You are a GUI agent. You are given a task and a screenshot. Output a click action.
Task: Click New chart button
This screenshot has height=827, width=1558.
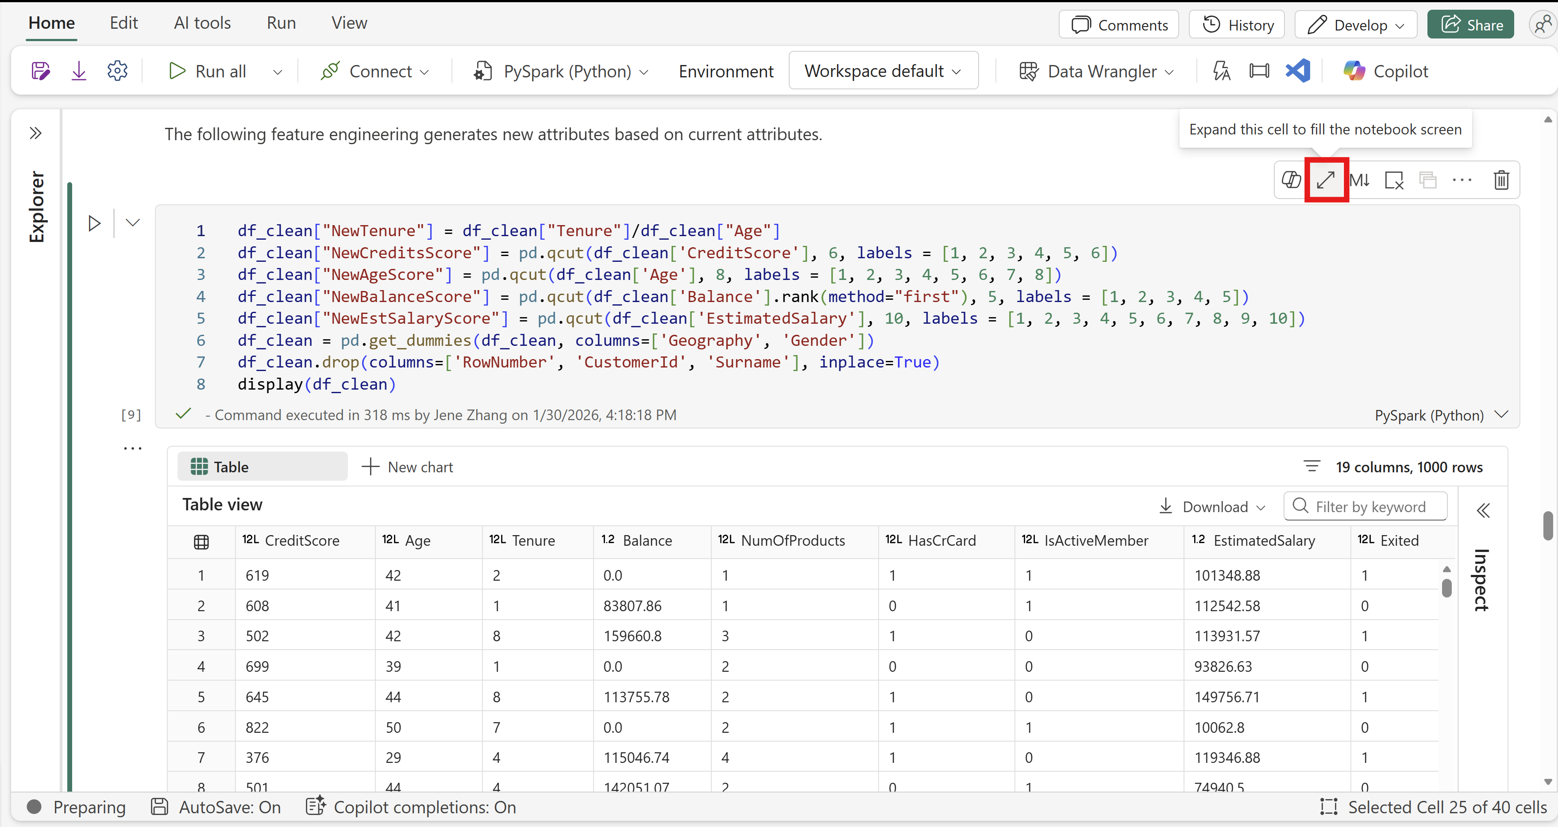click(x=408, y=467)
